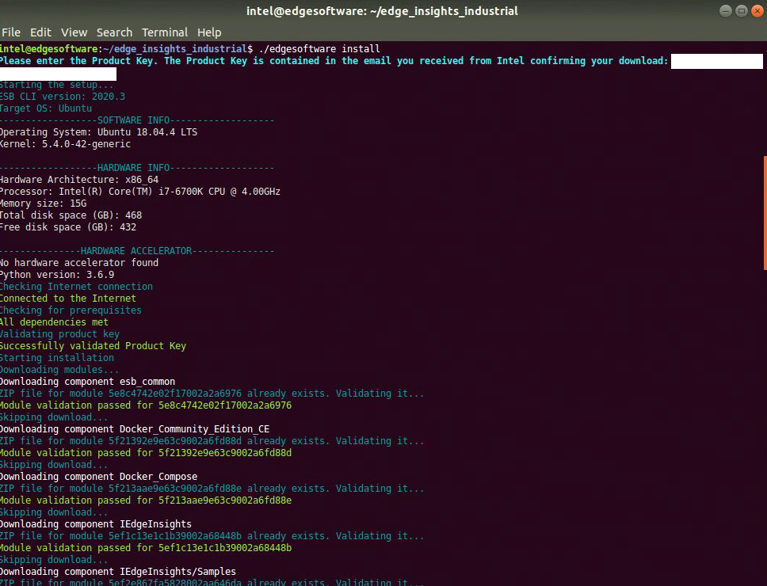This screenshot has height=586, width=767.
Task: Open the Edit menu
Action: point(40,32)
